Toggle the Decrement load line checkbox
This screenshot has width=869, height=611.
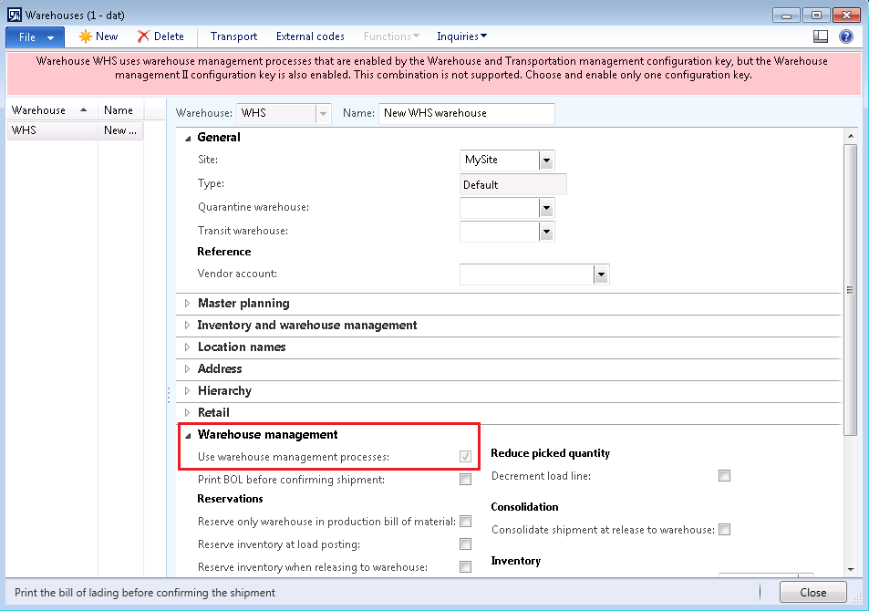point(724,475)
